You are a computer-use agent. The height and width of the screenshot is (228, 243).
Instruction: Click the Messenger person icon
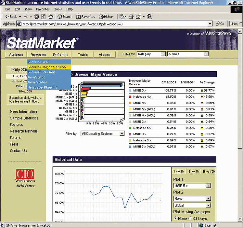coord(149,17)
